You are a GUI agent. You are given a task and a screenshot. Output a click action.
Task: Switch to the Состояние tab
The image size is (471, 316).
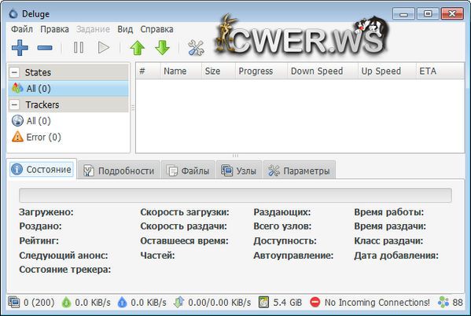(42, 170)
